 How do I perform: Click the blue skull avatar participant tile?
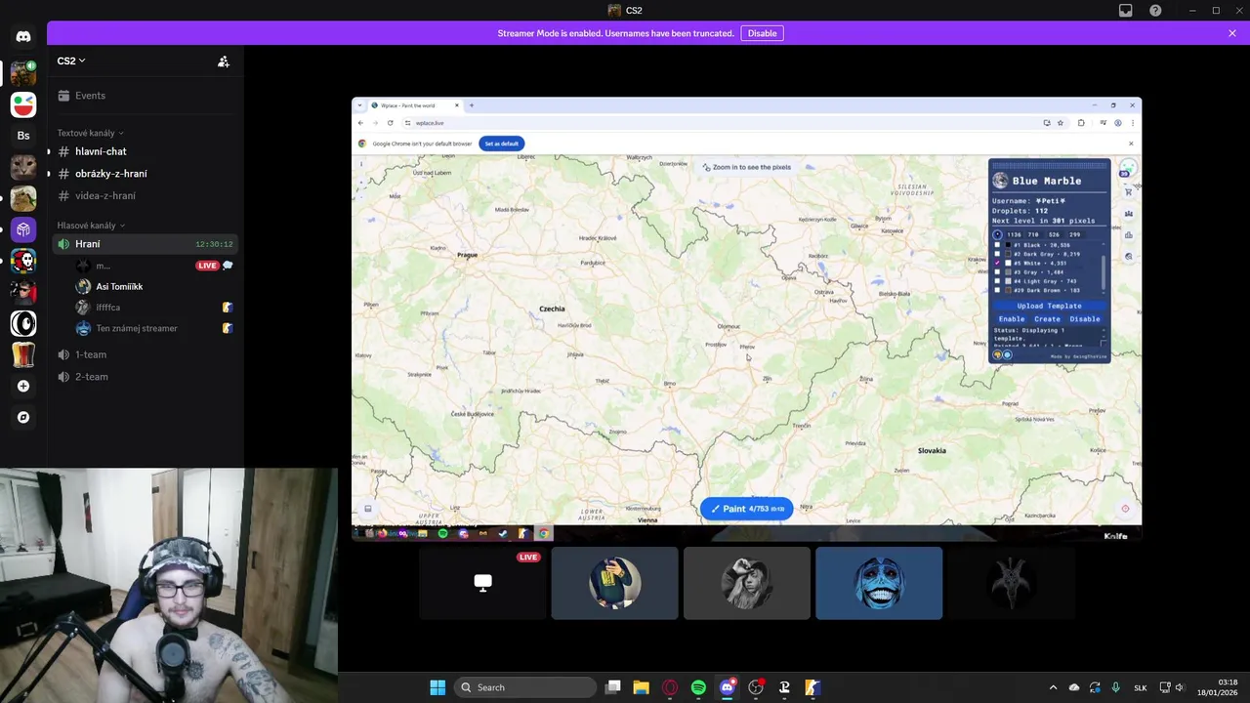(879, 583)
